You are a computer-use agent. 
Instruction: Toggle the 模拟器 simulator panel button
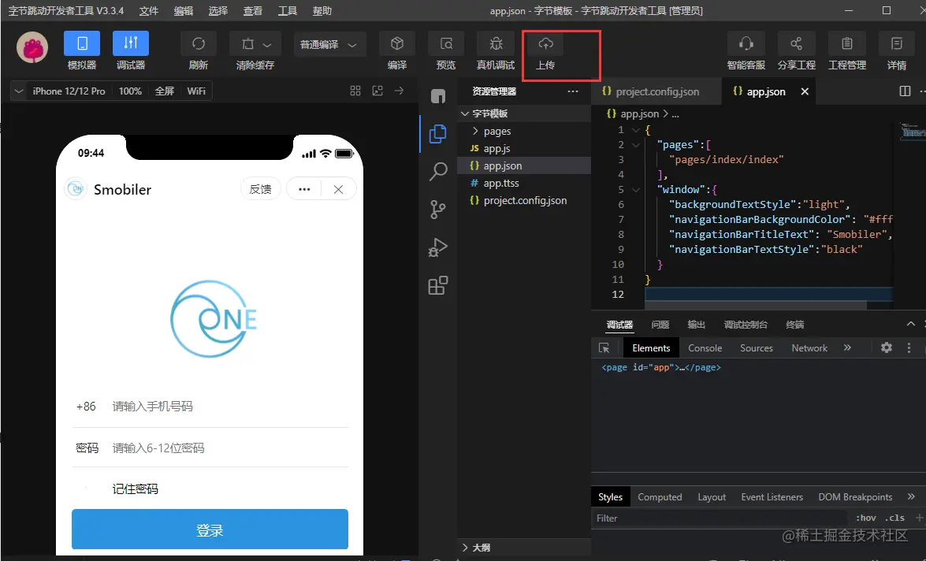[82, 43]
